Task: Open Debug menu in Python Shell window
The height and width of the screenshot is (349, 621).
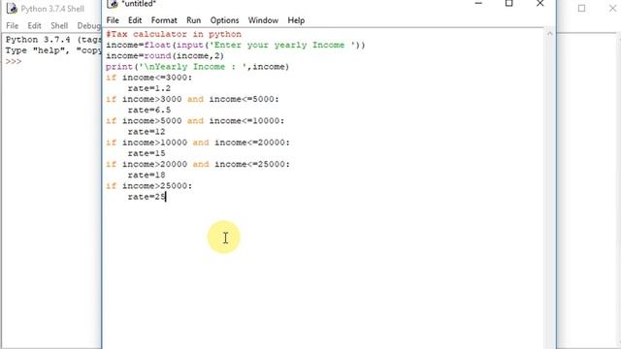Action: click(88, 26)
